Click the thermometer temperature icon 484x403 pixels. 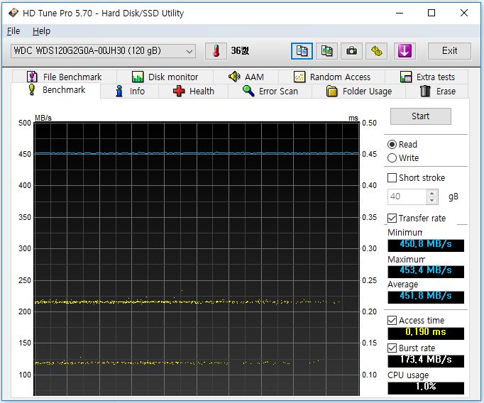[x=216, y=51]
